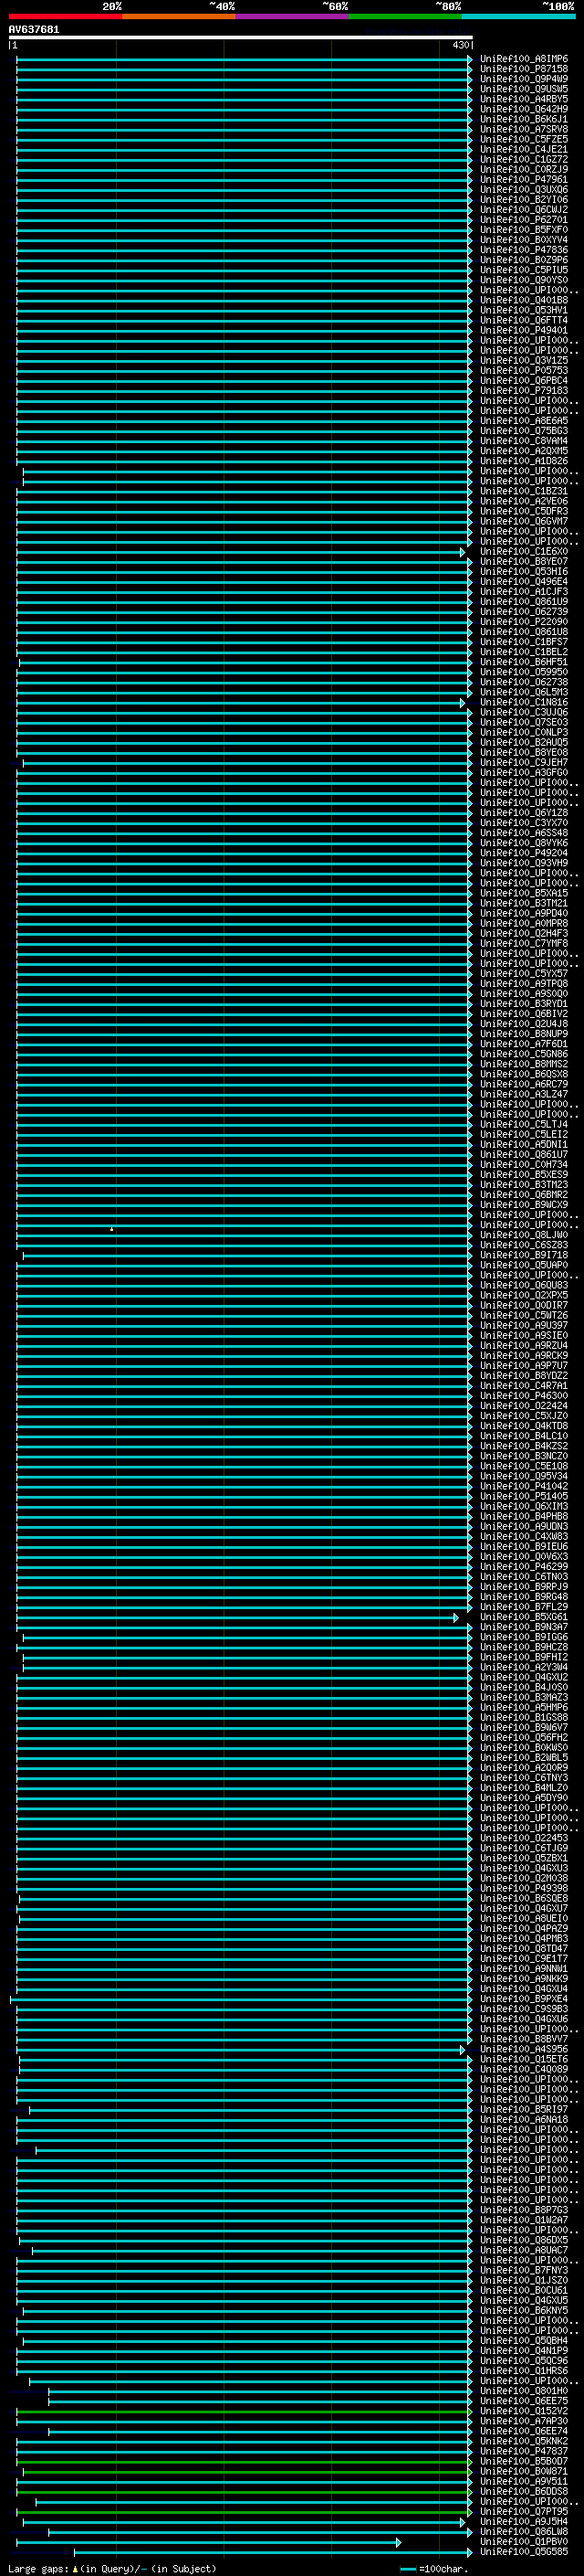Select hit label UniRef100_Q7PT95

[x=524, y=2512]
